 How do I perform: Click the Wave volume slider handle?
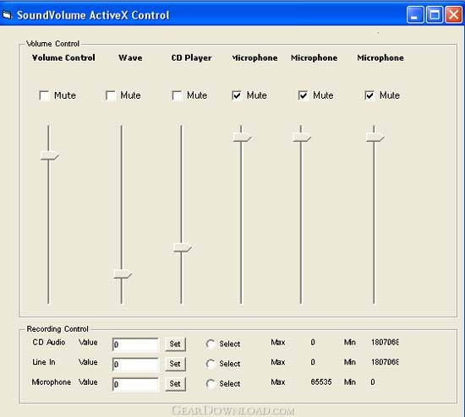click(123, 274)
